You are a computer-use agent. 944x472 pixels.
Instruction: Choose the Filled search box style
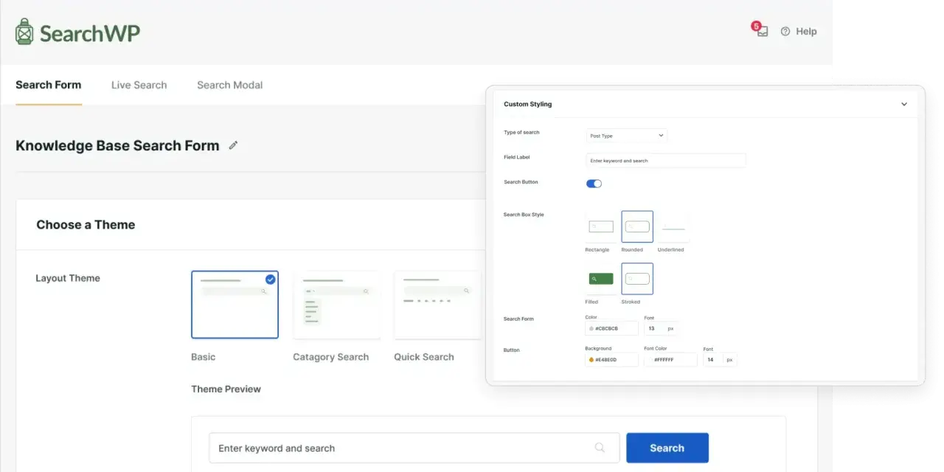click(601, 279)
